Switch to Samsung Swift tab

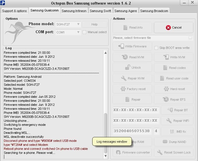click(100, 11)
